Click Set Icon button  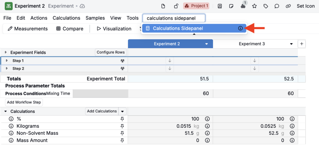click(306, 6)
